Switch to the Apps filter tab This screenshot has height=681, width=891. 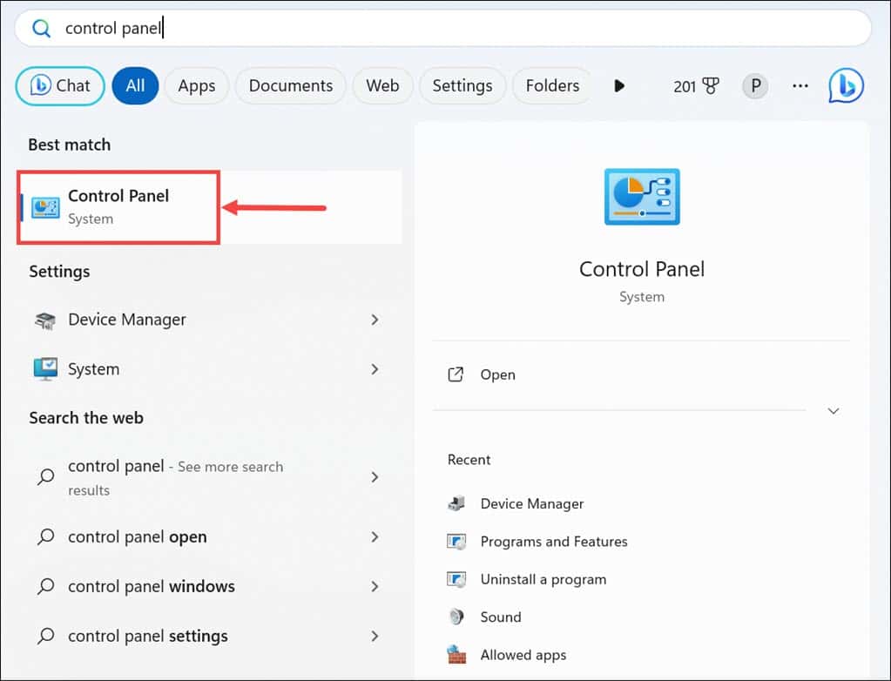click(x=197, y=85)
